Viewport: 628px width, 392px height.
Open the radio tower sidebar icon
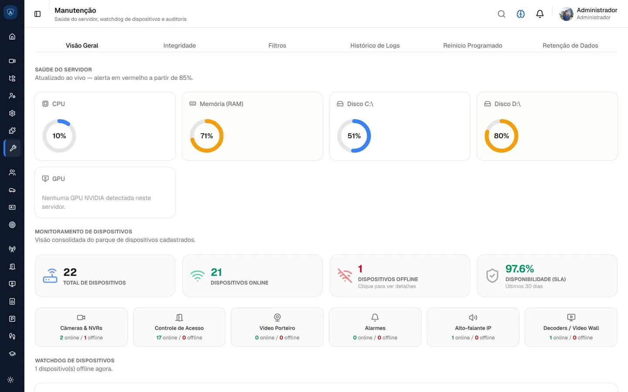12,249
